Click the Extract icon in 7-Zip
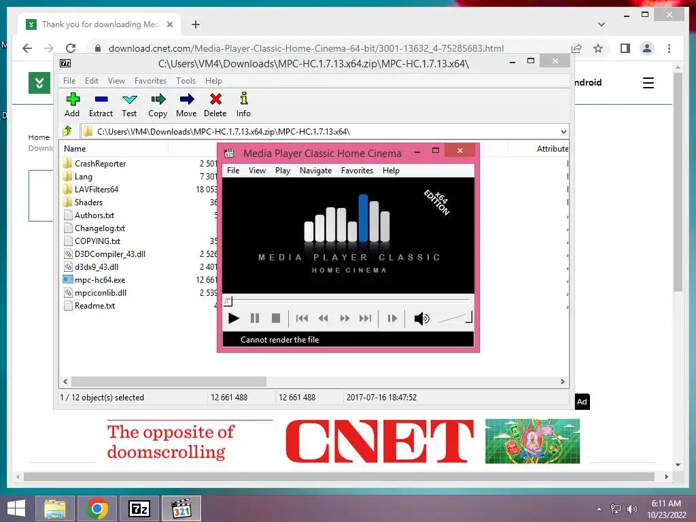Image resolution: width=696 pixels, height=522 pixels. click(101, 105)
